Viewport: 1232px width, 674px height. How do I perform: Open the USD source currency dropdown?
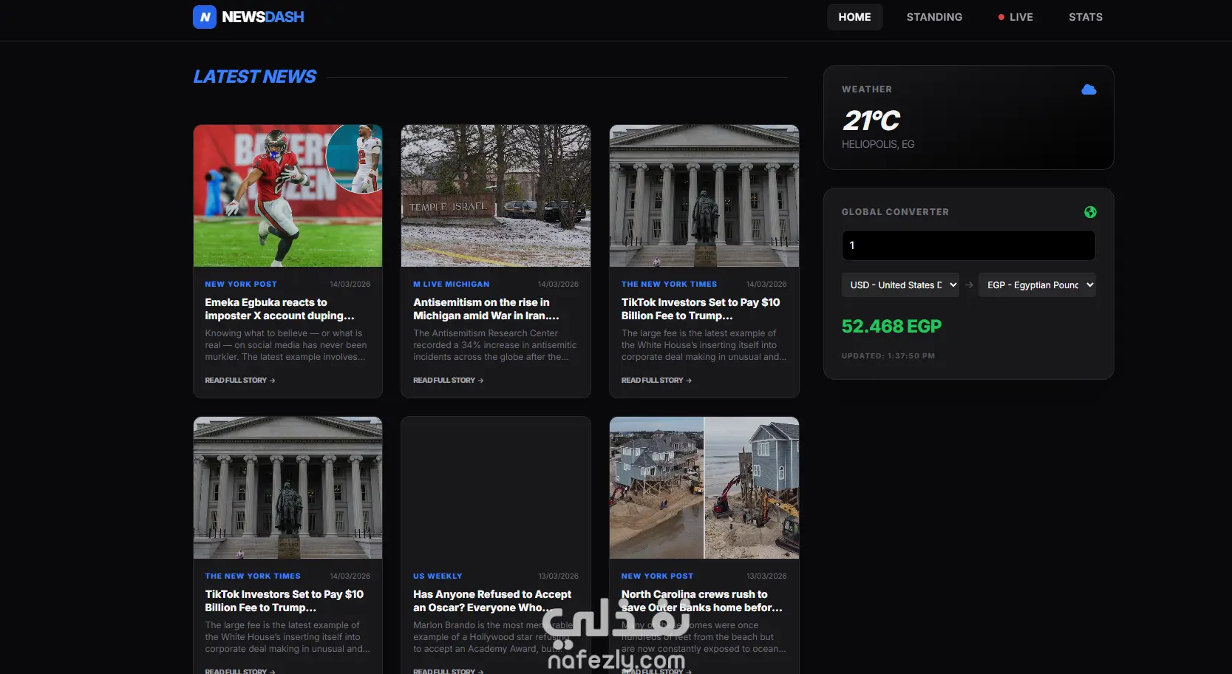[x=900, y=285]
